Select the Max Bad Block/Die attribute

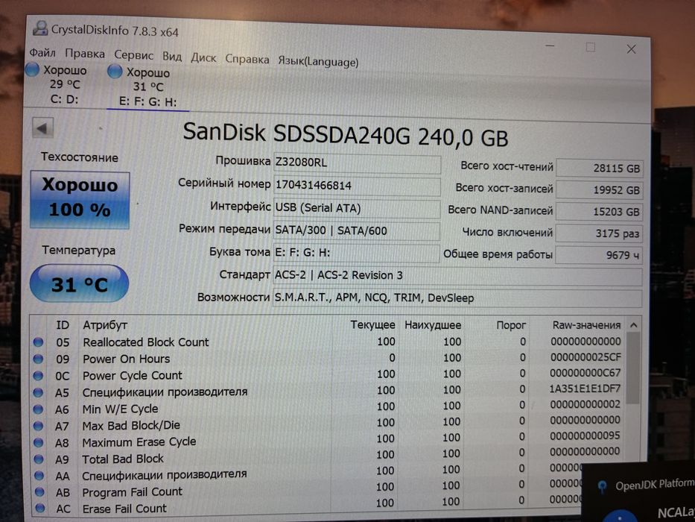[x=131, y=425]
